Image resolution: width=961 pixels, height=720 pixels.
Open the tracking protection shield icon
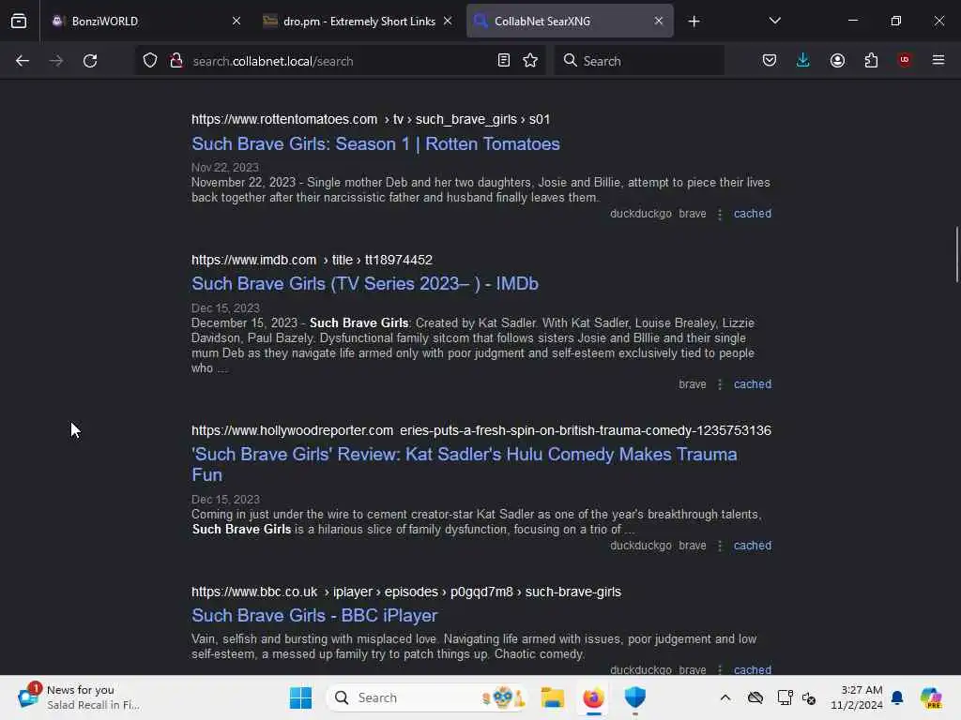150,61
